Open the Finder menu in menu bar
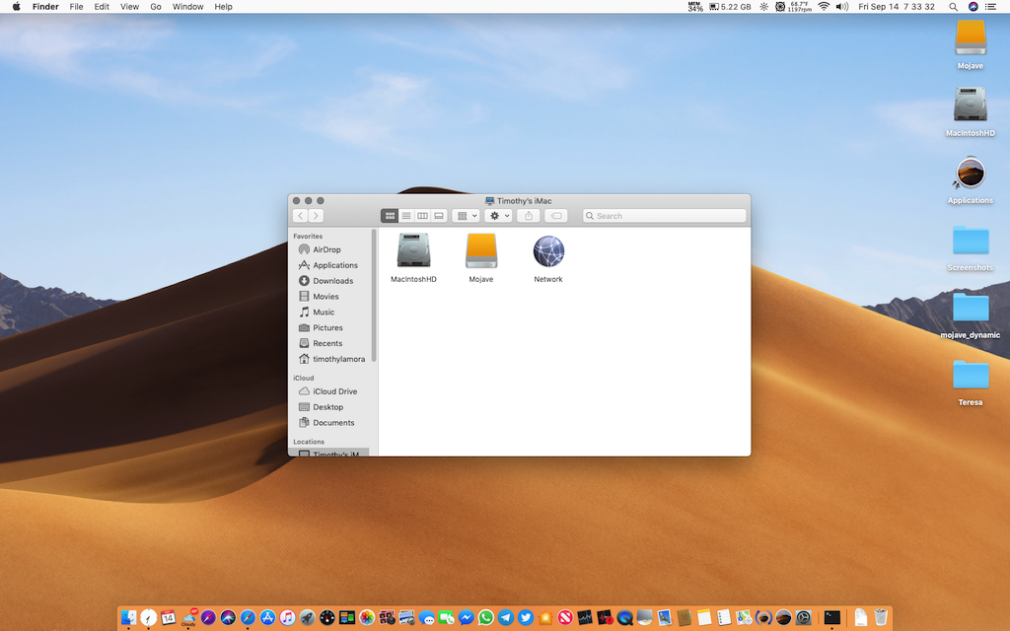 [x=45, y=7]
